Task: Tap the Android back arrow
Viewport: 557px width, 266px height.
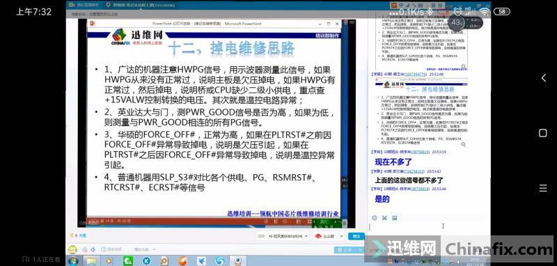Action: click(543, 78)
